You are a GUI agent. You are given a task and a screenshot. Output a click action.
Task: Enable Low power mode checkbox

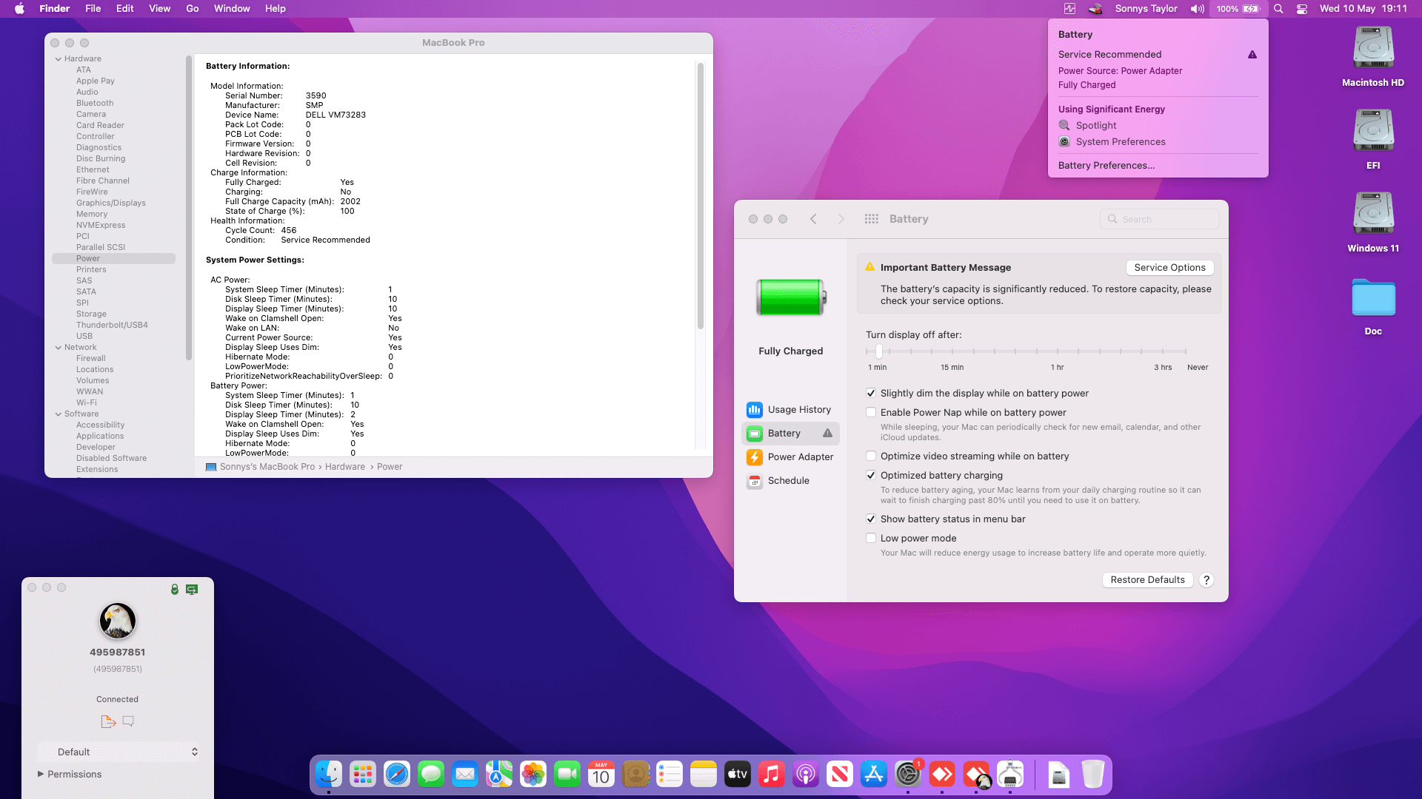coord(871,539)
